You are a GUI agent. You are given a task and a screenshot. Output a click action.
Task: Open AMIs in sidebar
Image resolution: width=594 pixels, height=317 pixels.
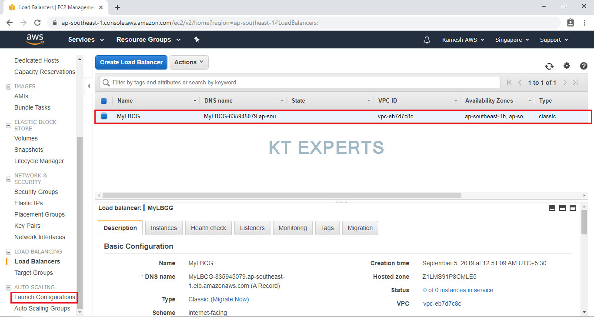pos(21,96)
